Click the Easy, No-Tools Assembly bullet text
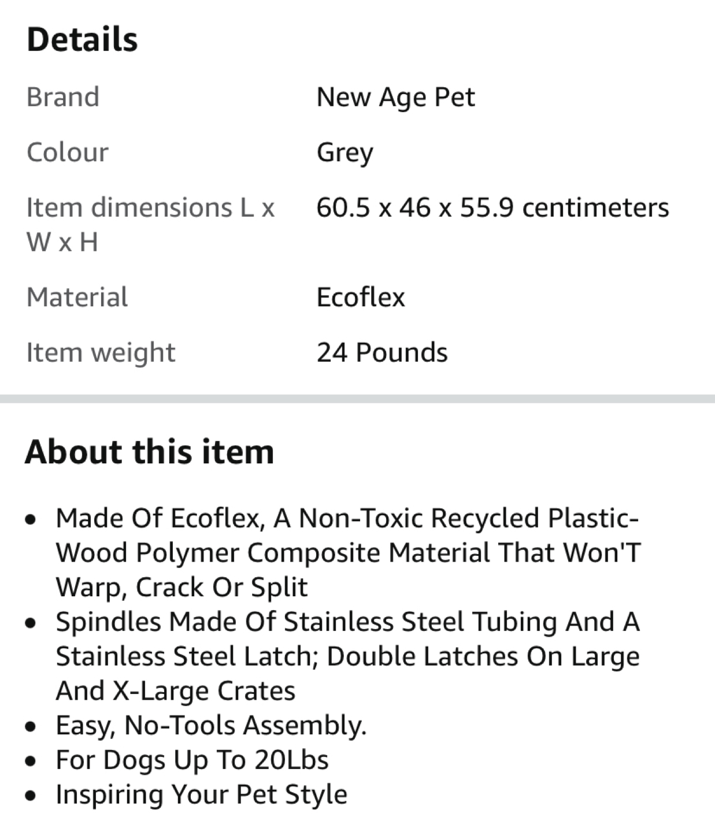 tap(211, 725)
